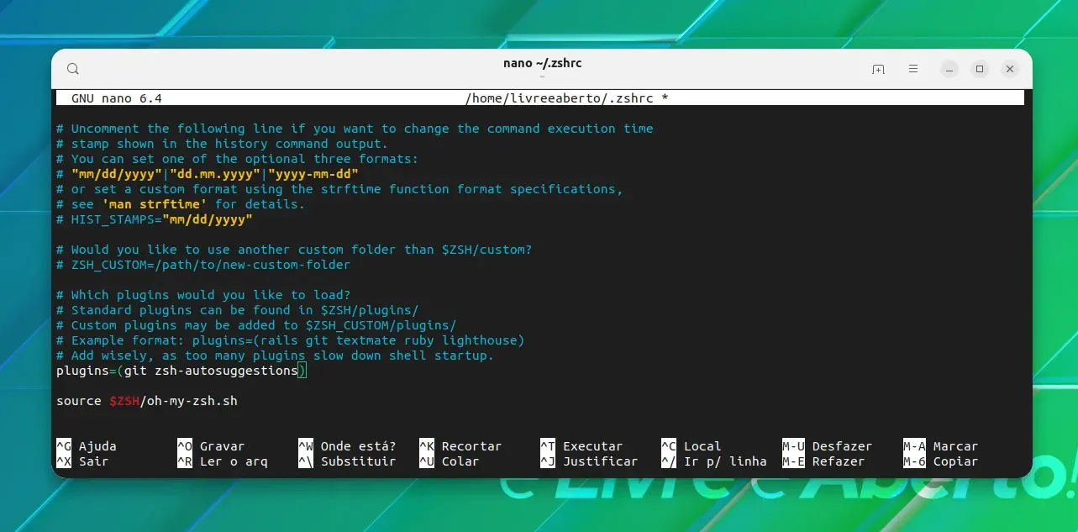Click the ^C Local shortcut
This screenshot has height=532, width=1078.
(691, 446)
